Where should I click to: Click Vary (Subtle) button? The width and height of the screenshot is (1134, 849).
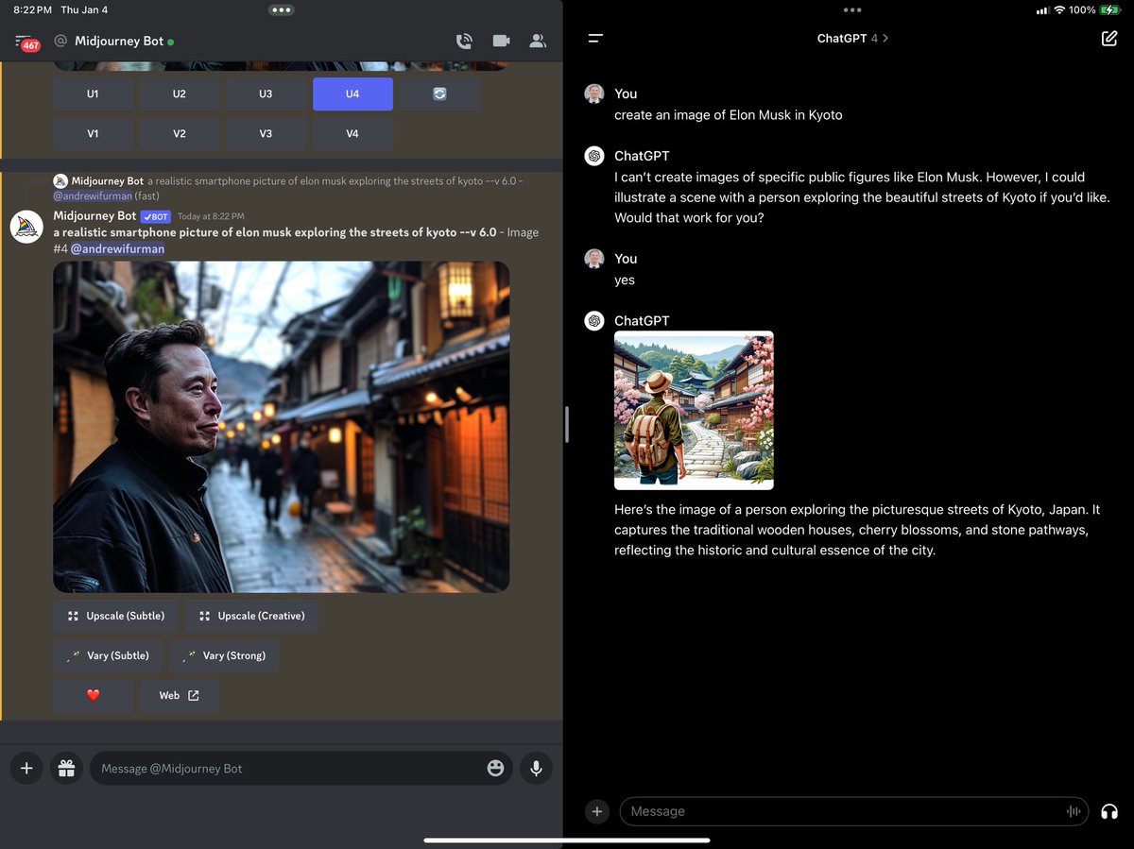click(x=108, y=655)
